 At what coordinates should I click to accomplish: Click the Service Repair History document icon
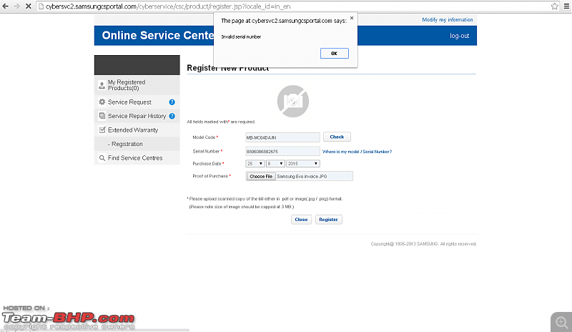[102, 116]
